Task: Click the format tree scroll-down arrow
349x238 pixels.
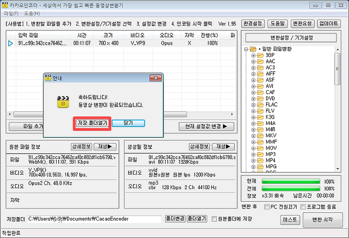Action: pyautogui.click(x=338, y=169)
